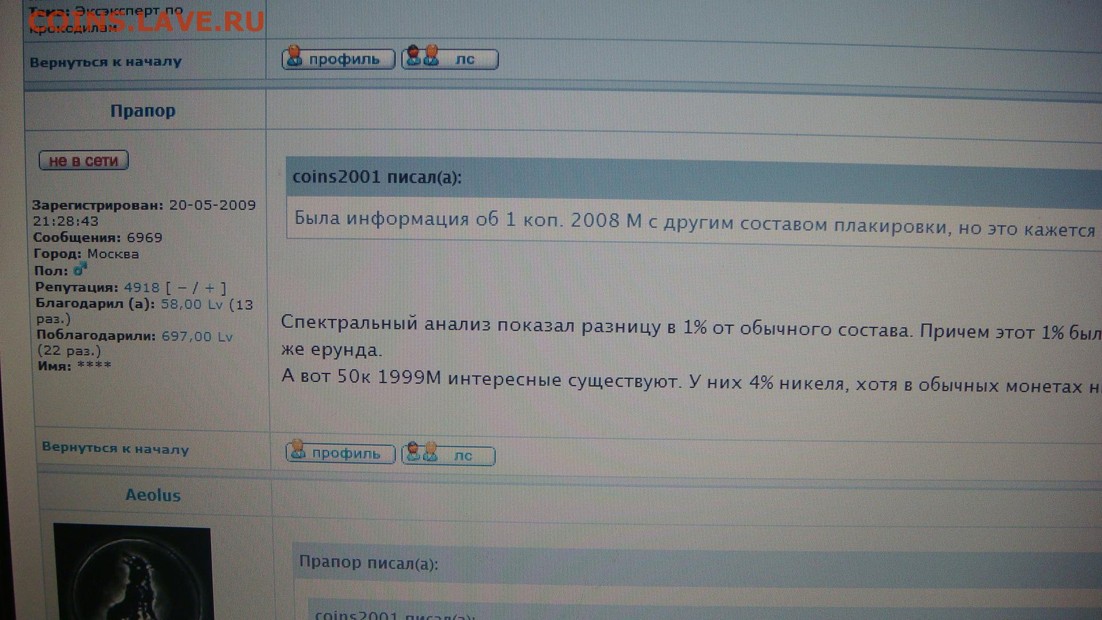Decrease reputation with the minus sign

click(x=182, y=288)
